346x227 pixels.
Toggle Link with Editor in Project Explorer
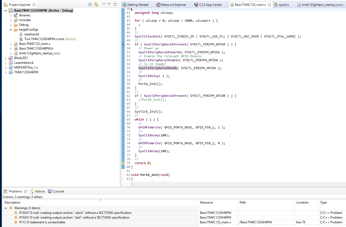pyautogui.click(x=96, y=5)
